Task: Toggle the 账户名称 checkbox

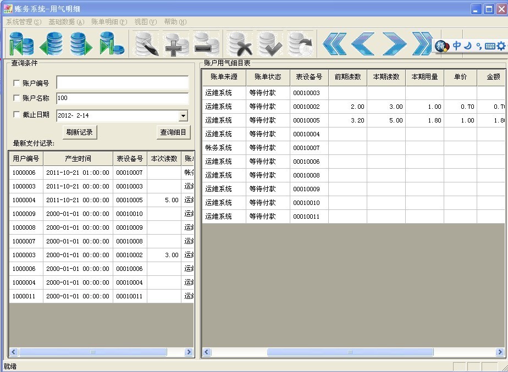Action: [16, 98]
